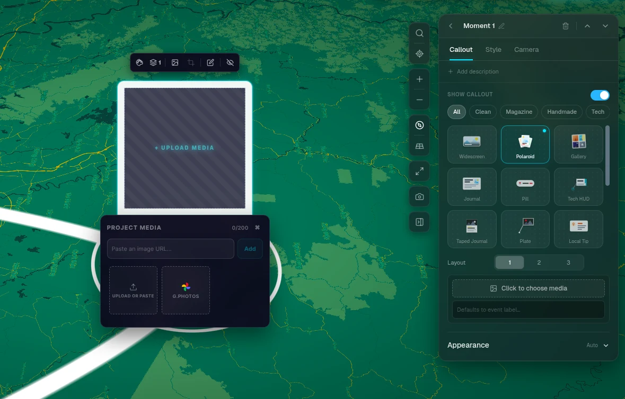The width and height of the screenshot is (625, 399).
Task: Go back using the left chevron
Action: (x=451, y=26)
